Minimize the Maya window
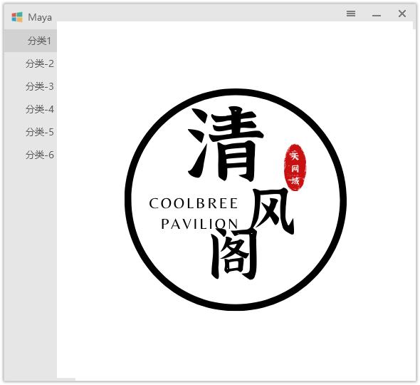The height and width of the screenshot is (385, 420). 377,15
